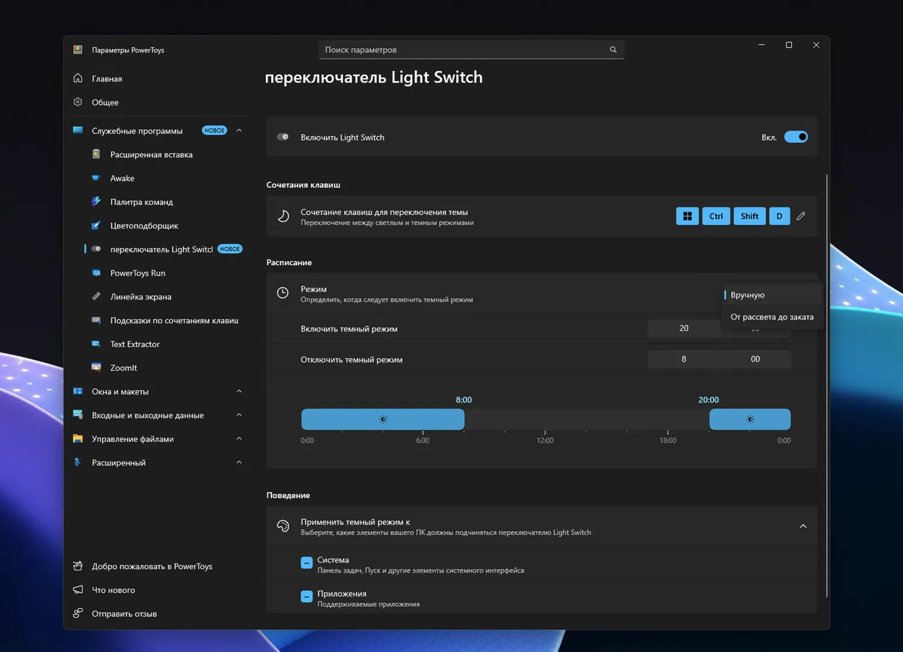Collapse the Служебные программы section
The image size is (903, 652).
[239, 131]
